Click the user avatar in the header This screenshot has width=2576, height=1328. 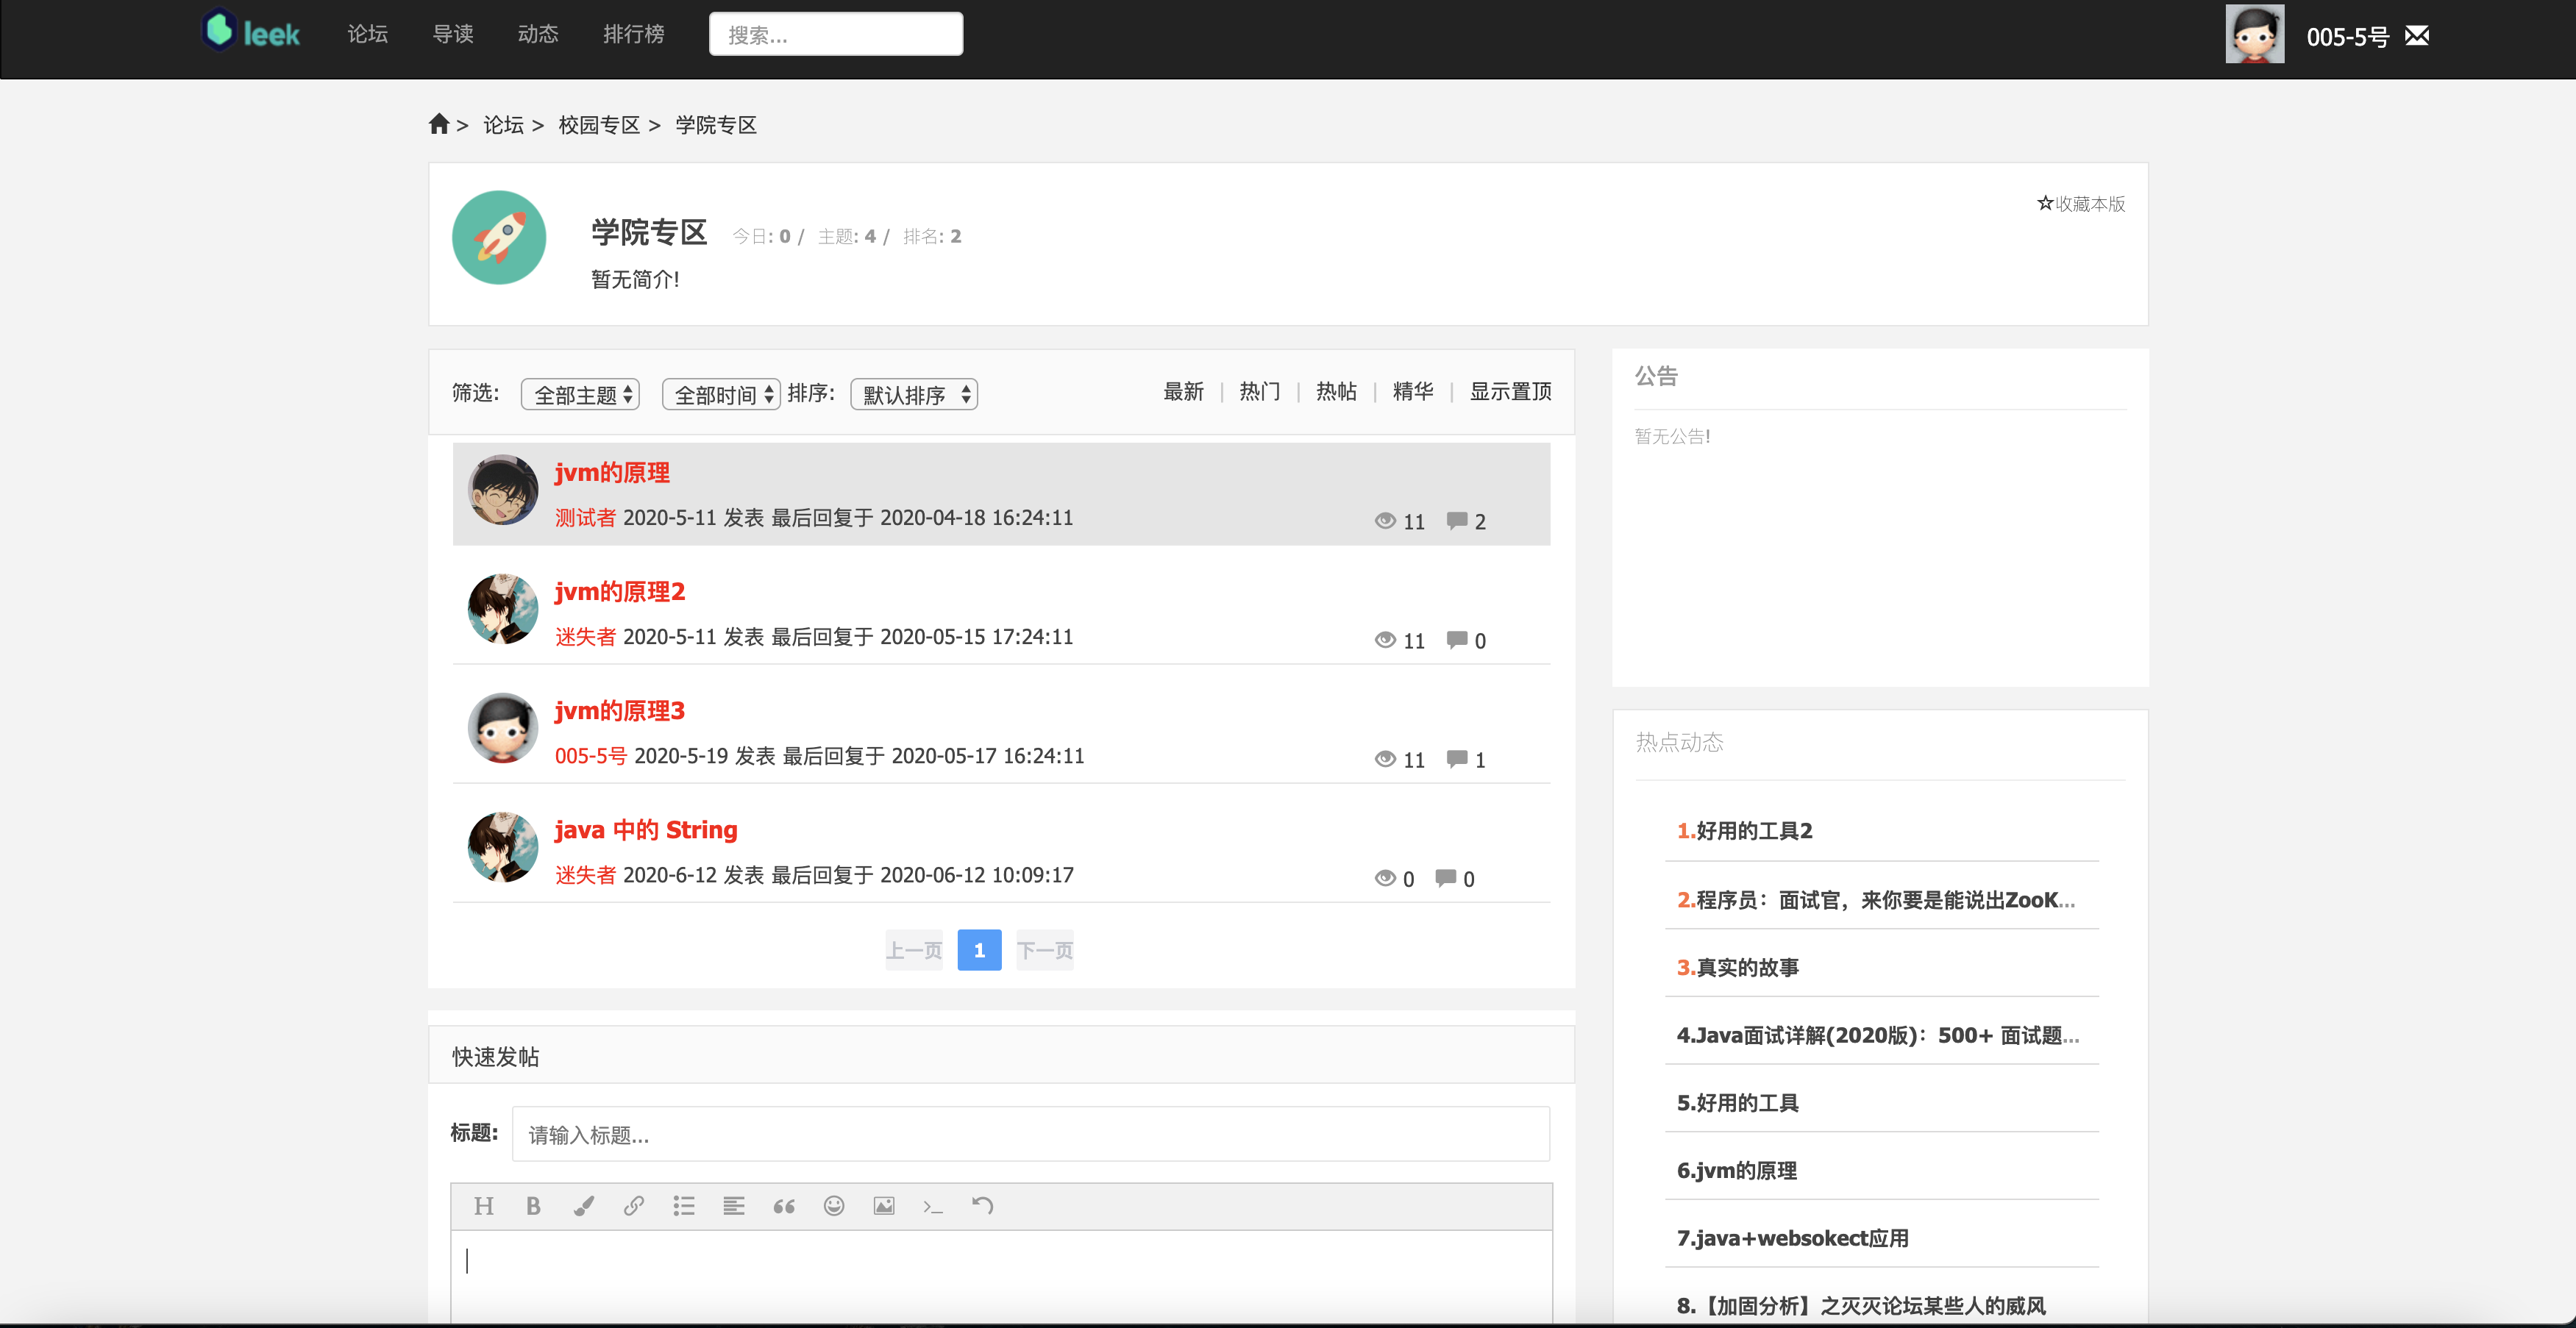[2254, 34]
